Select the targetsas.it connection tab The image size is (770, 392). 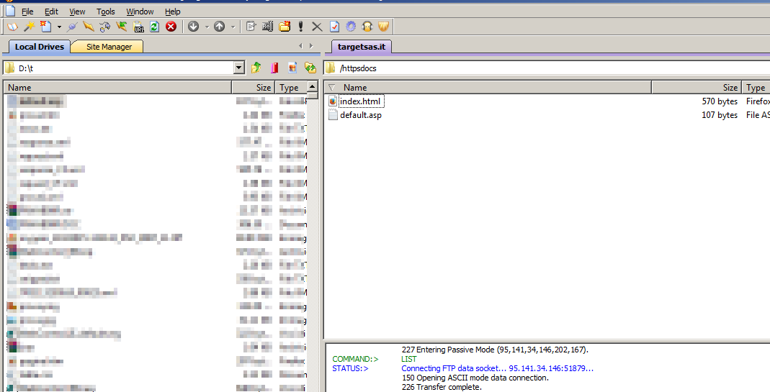tap(362, 47)
